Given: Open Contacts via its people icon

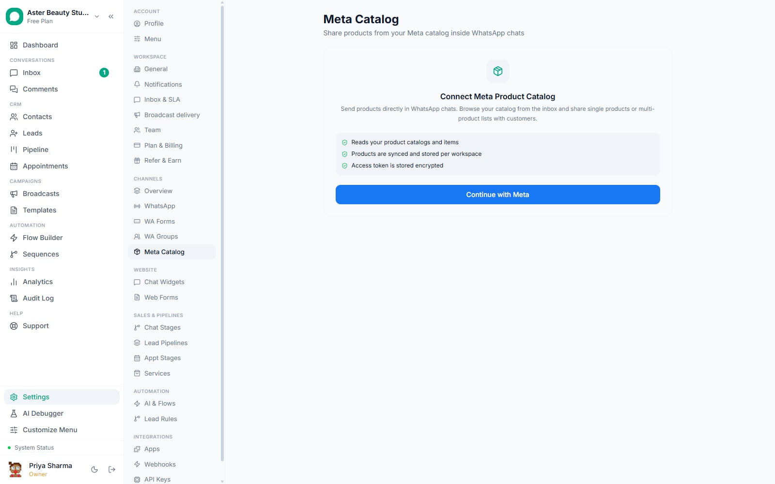Looking at the screenshot, I should (x=14, y=117).
